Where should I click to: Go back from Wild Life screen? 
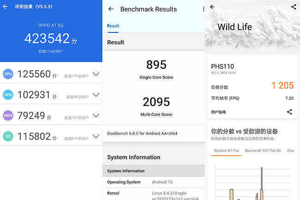pyautogui.click(x=212, y=7)
